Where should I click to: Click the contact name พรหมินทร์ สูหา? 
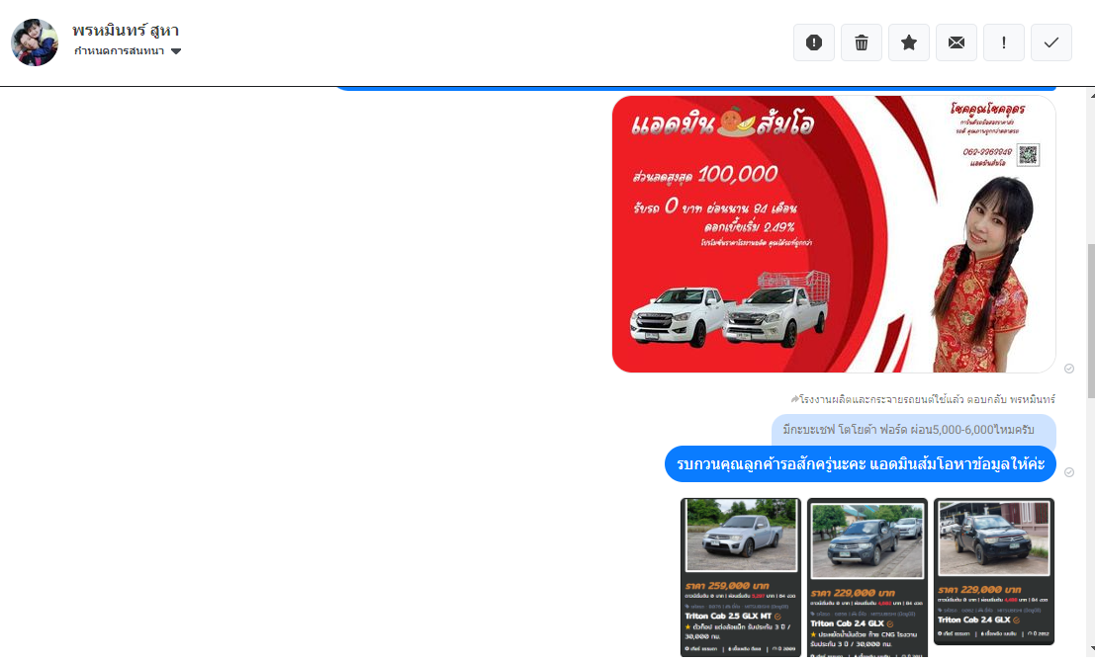coord(126,30)
